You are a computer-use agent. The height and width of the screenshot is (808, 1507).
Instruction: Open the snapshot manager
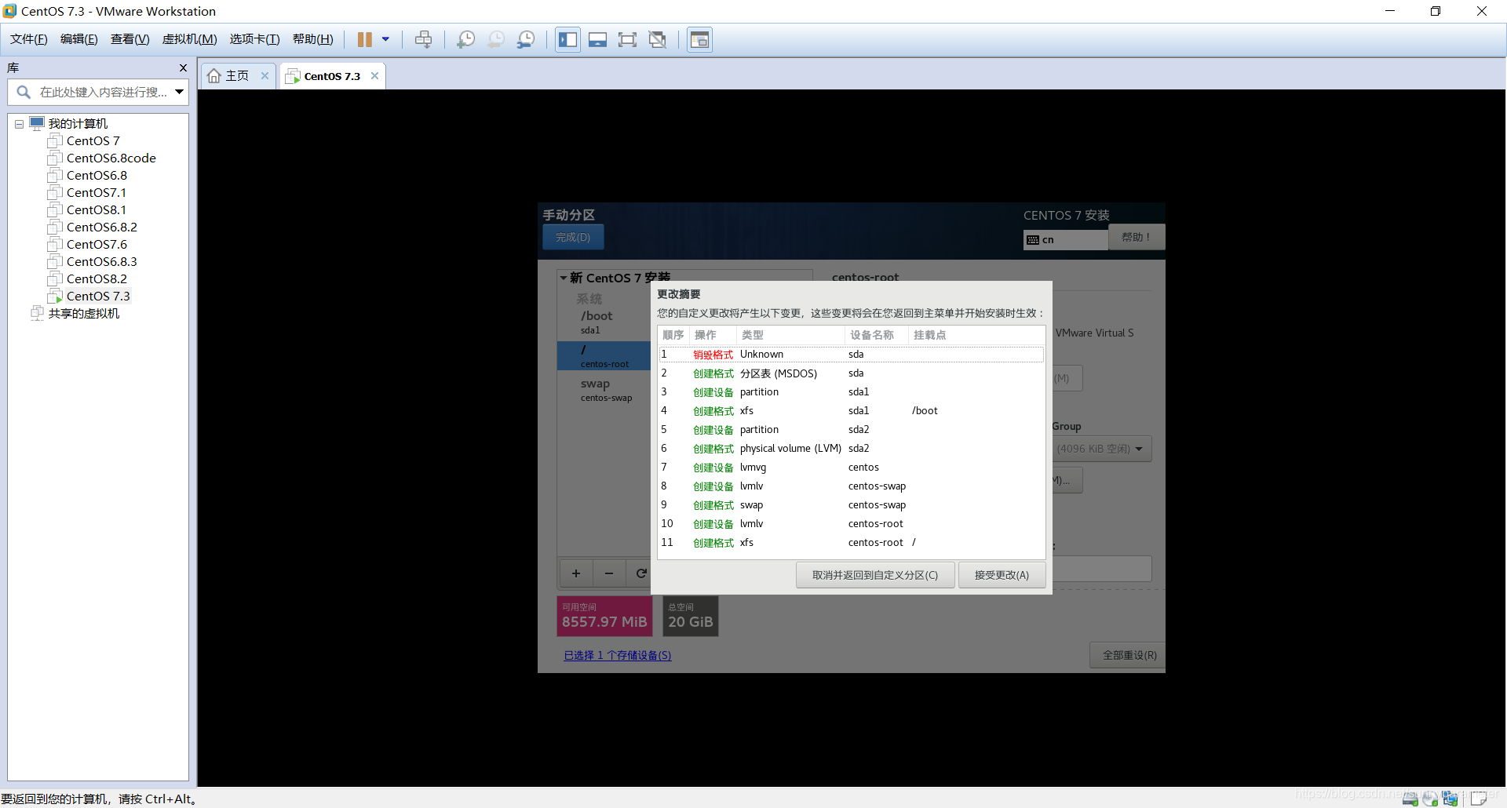[526, 39]
